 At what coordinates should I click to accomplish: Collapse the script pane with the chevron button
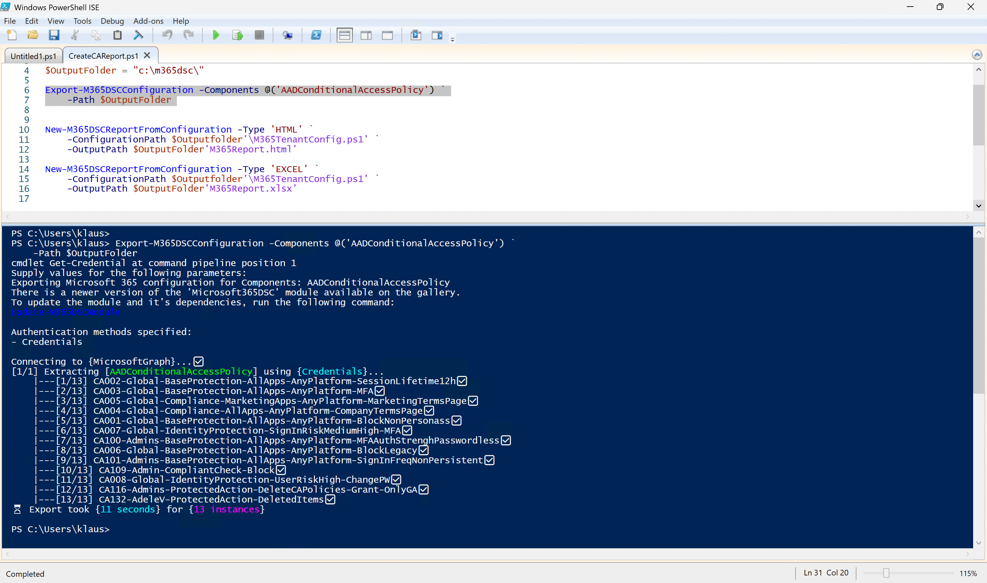coord(977,55)
